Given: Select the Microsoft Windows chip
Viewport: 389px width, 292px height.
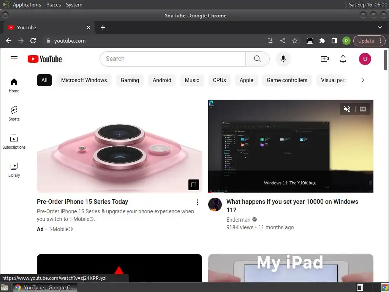Looking at the screenshot, I should point(84,80).
